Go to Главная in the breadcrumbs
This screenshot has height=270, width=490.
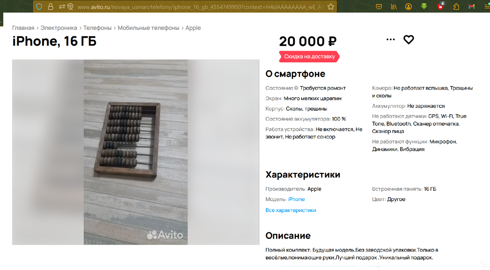coord(23,28)
